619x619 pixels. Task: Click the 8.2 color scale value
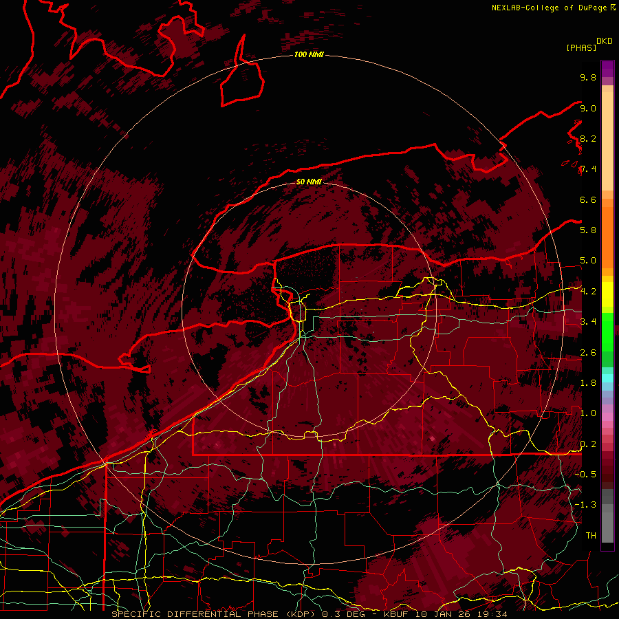(x=588, y=138)
